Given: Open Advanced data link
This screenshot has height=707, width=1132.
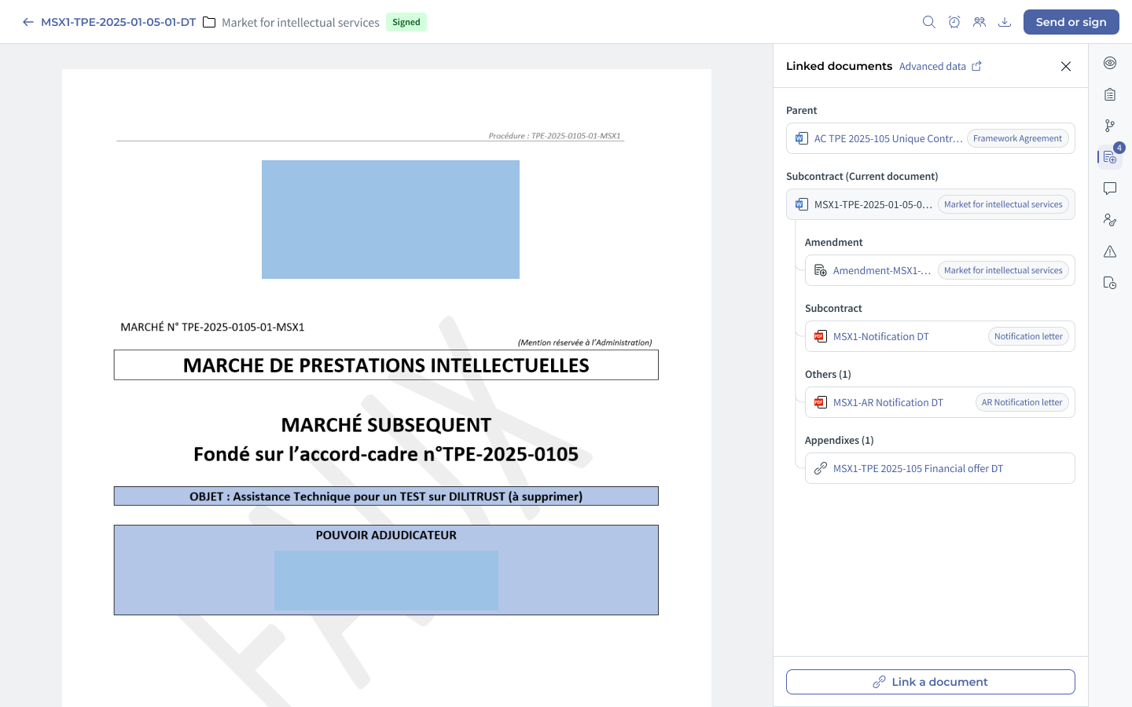Looking at the screenshot, I should [x=940, y=66].
